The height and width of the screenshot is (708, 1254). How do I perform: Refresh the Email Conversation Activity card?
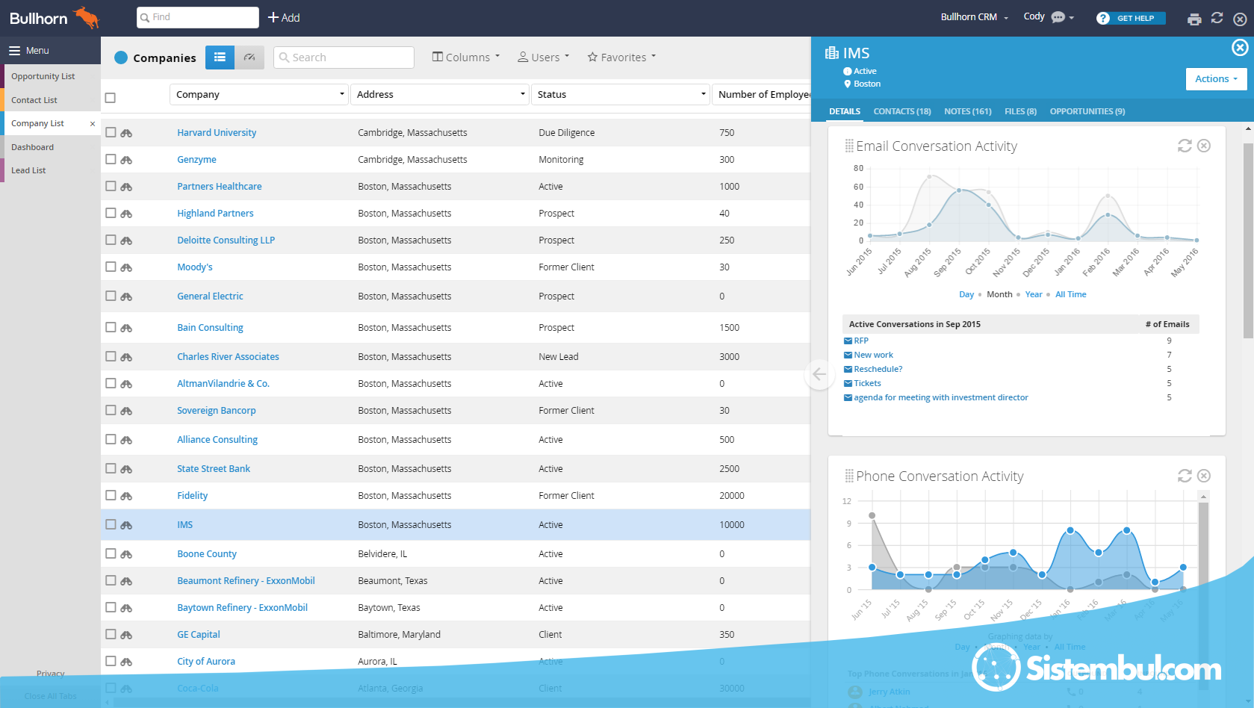tap(1185, 146)
